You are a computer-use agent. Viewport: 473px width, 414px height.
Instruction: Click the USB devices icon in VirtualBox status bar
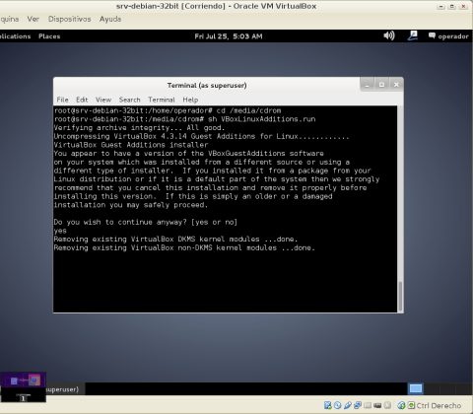[x=348, y=405]
